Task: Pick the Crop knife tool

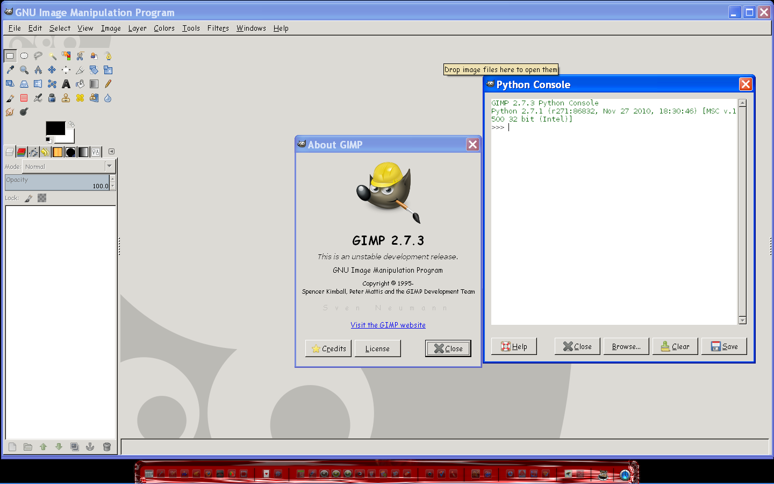Action: (x=80, y=70)
